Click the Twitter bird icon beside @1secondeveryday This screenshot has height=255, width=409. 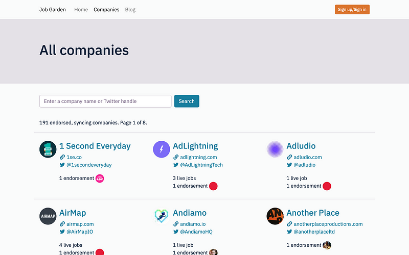point(62,165)
